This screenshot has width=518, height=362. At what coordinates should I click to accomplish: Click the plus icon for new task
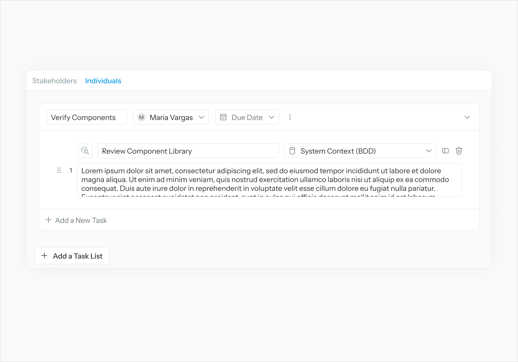tap(48, 220)
